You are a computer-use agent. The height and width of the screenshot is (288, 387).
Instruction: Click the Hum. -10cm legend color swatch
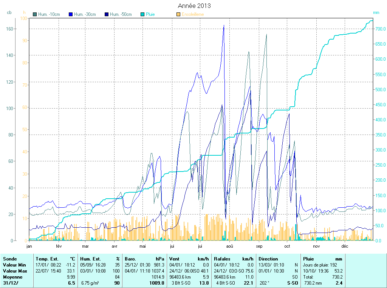35,14
